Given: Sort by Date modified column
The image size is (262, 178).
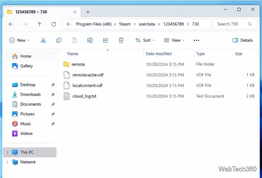Looking at the screenshot, I should tap(159, 54).
